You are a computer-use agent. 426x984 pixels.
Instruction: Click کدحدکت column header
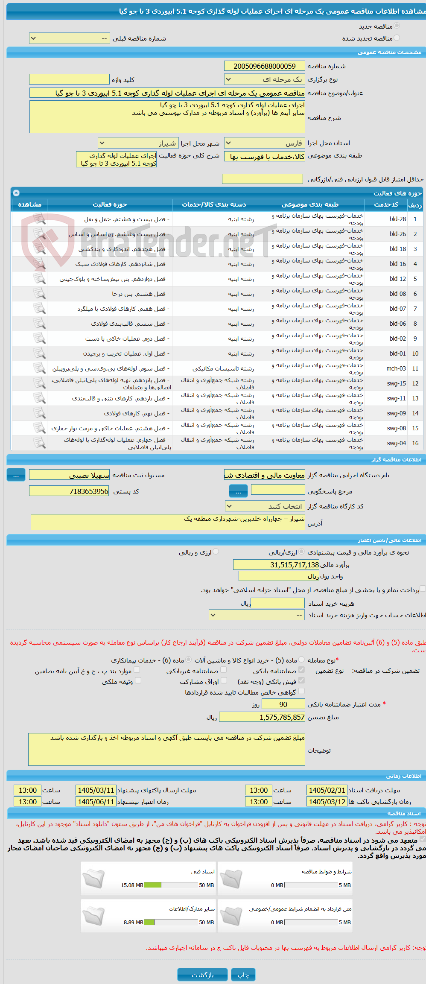coord(386,204)
